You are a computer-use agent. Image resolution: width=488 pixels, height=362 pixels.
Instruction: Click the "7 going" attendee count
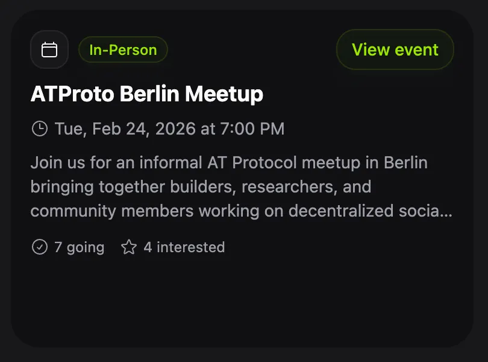79,247
